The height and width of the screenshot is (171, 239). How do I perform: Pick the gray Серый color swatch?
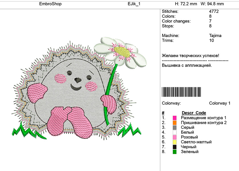click(x=175, y=127)
